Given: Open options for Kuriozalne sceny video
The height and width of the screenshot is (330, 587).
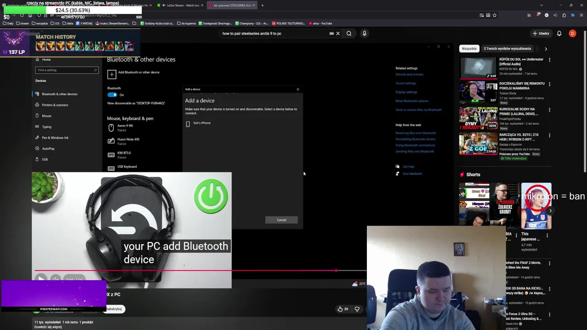Looking at the screenshot, I should click(x=549, y=110).
